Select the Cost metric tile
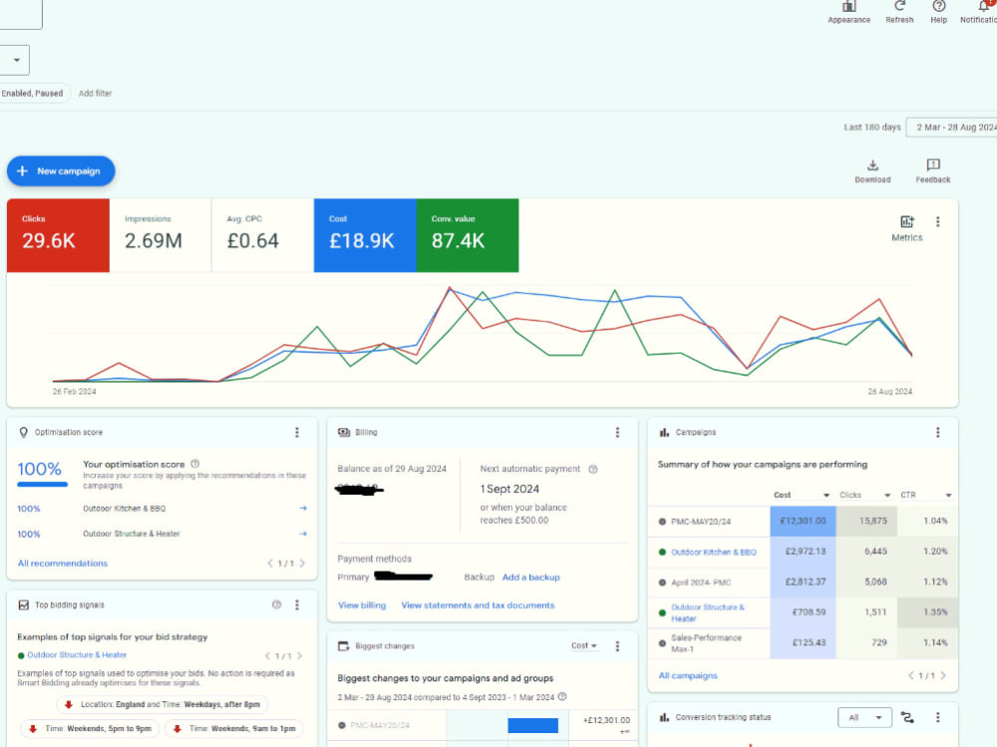The width and height of the screenshot is (997, 747). [365, 236]
